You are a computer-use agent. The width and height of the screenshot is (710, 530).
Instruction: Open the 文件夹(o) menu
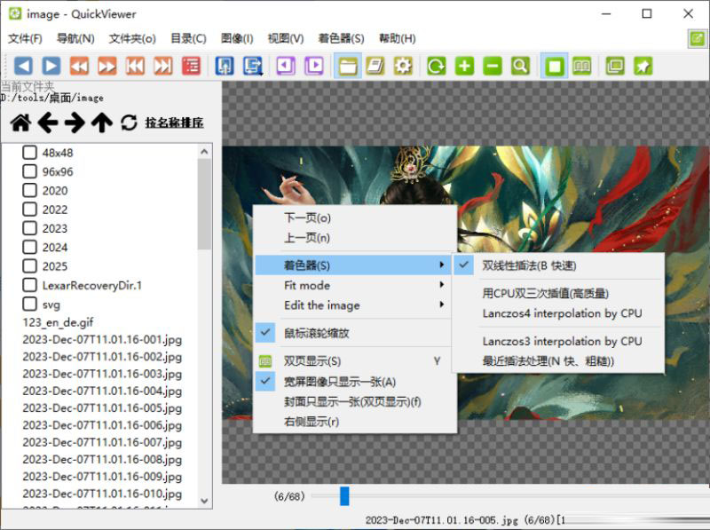(x=132, y=38)
